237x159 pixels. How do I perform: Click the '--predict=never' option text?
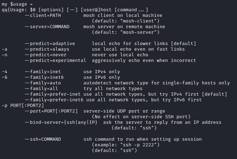coord(46,55)
